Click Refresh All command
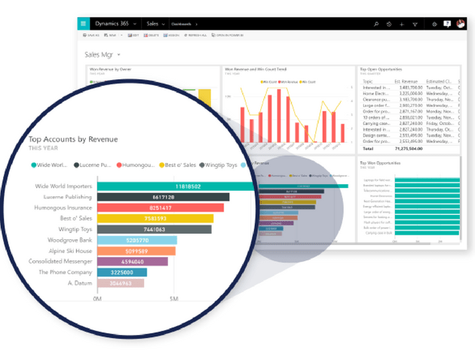The image size is (475, 356). [x=195, y=35]
